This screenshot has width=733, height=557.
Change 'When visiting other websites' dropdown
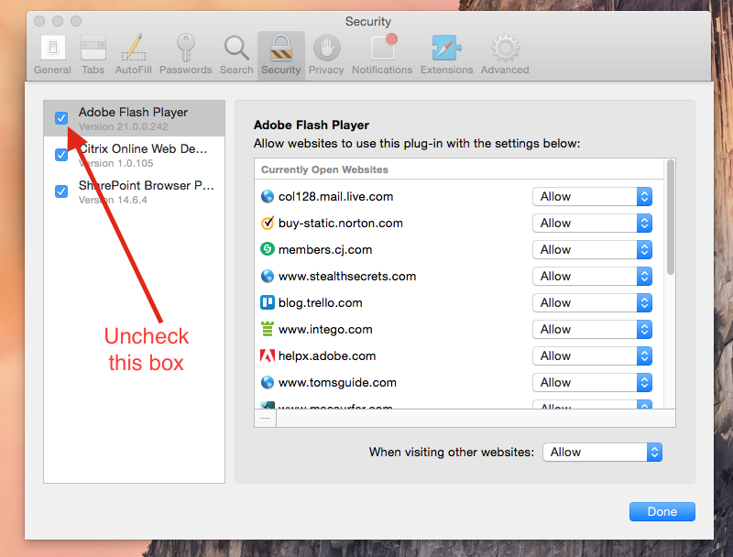pyautogui.click(x=603, y=453)
